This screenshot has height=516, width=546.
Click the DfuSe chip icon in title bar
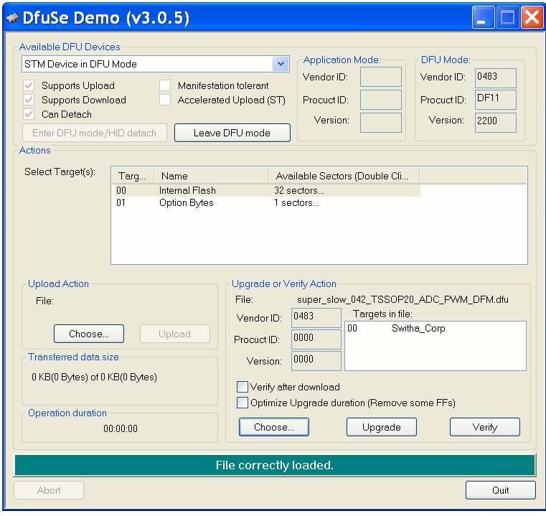click(12, 18)
